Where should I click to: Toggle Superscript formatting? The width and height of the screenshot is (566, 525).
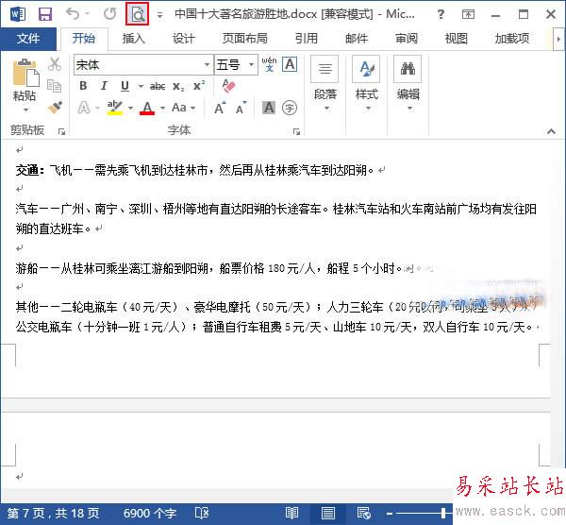pos(199,86)
